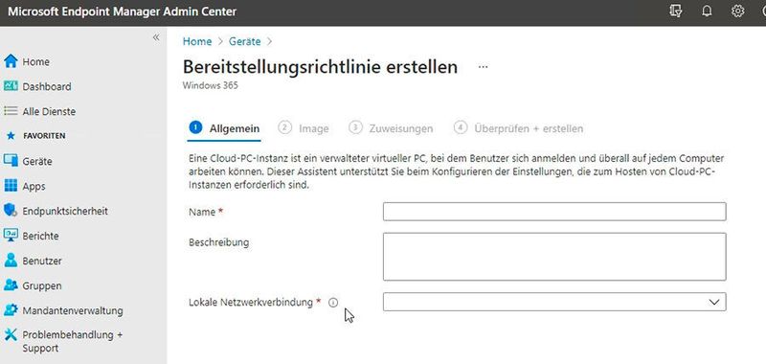Image resolution: width=766 pixels, height=364 pixels.
Task: Open the Lokale Netzwerkverbindung dropdown
Action: click(554, 302)
